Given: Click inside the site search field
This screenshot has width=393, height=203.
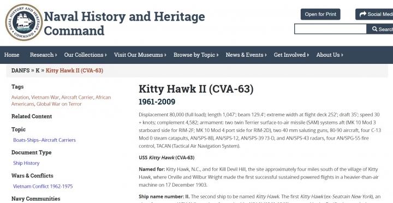Looking at the screenshot, I should pos(330,29).
